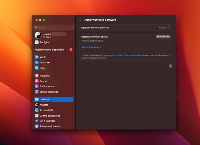Click the Attivo status text
Viewport: 200px width, 145px height.
[x=162, y=28]
